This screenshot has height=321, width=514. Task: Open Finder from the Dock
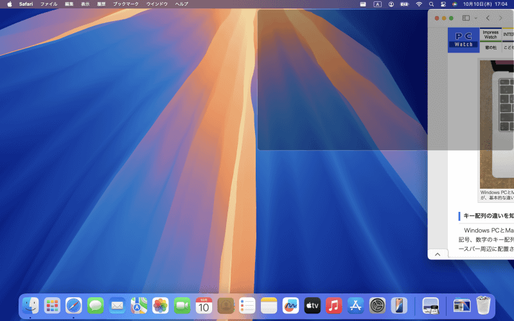[30, 306]
